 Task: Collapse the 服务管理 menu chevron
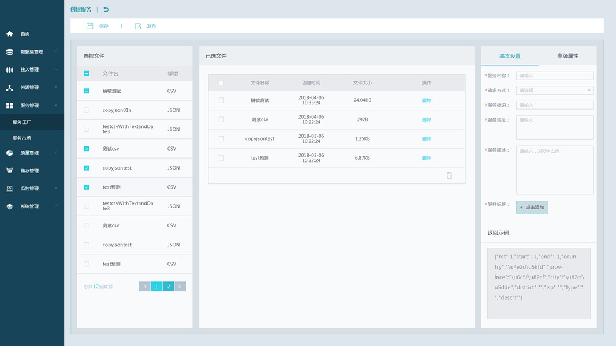point(56,105)
